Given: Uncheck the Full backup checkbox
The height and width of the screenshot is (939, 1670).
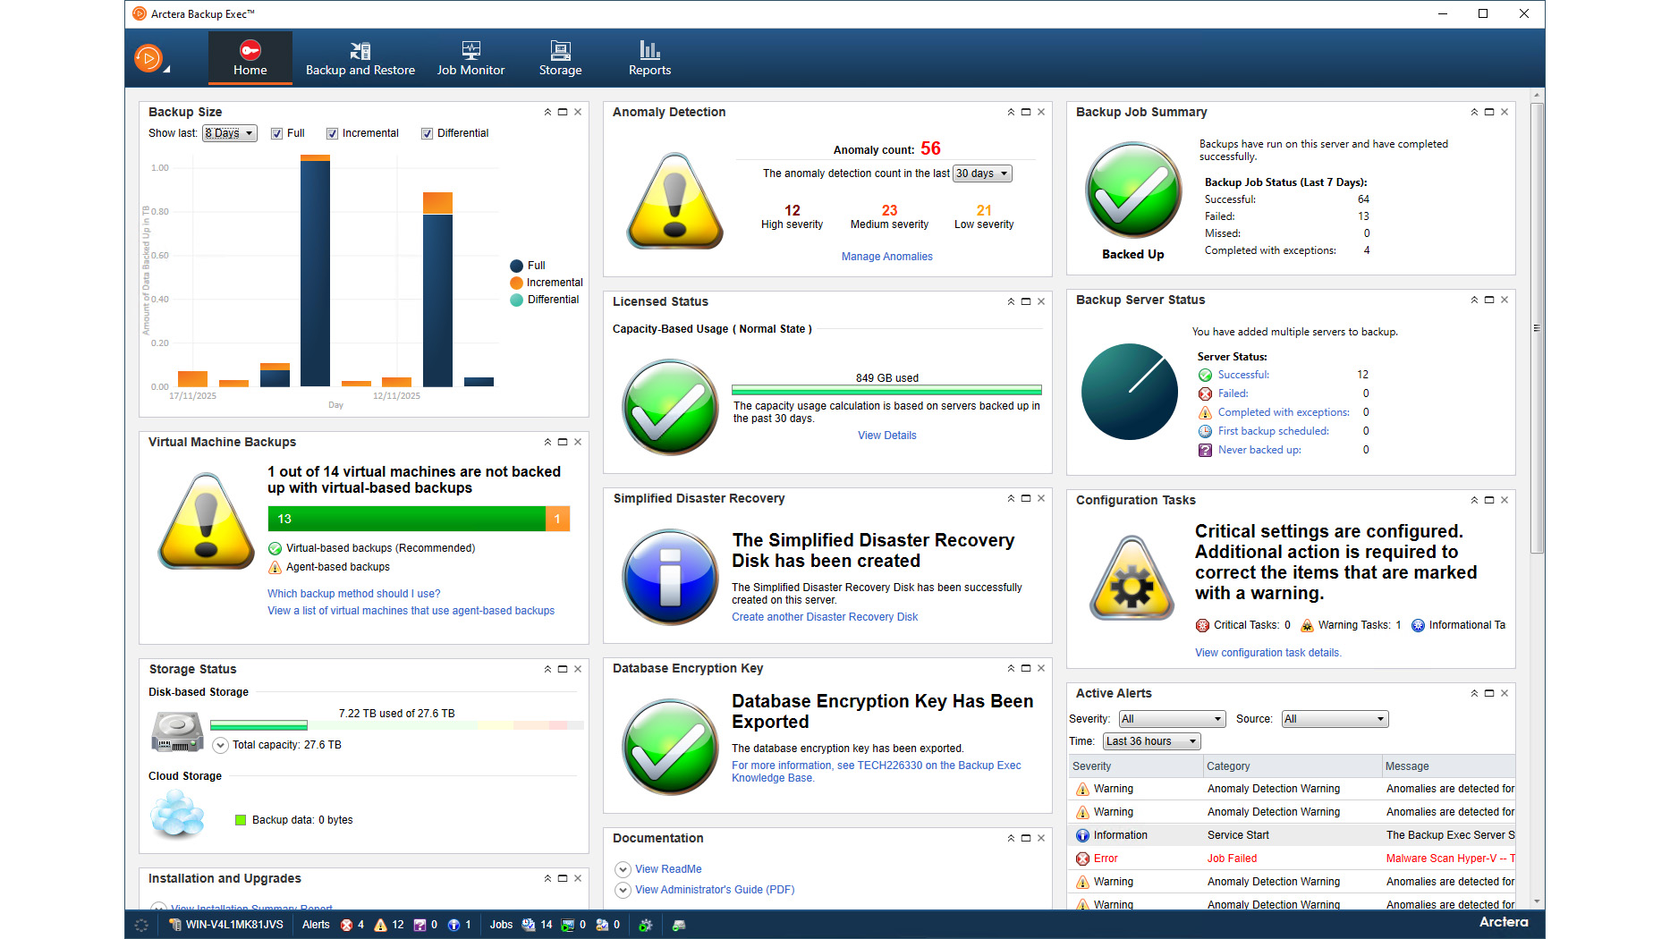Looking at the screenshot, I should 277,133.
